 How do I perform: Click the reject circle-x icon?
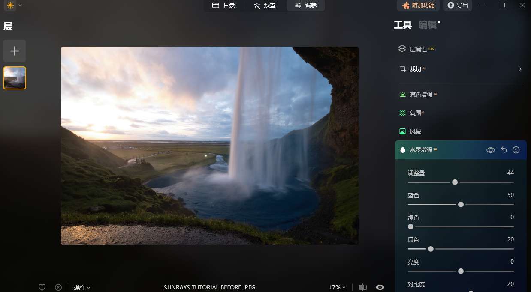pos(58,287)
